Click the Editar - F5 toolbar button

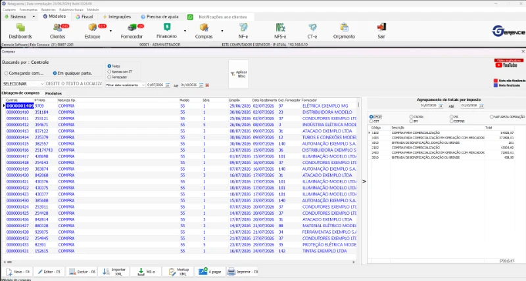(x=49, y=272)
